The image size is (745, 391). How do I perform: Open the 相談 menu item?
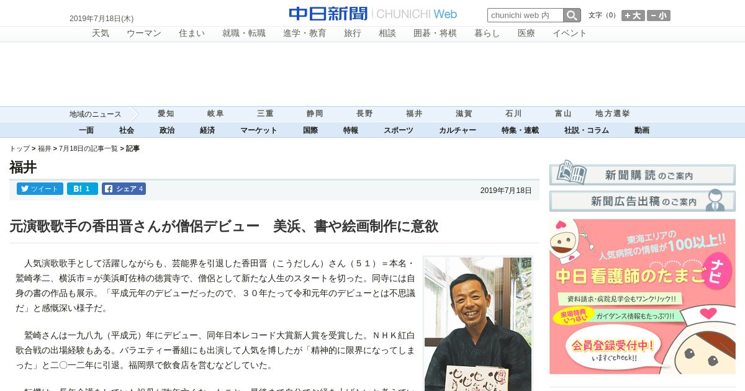387,34
